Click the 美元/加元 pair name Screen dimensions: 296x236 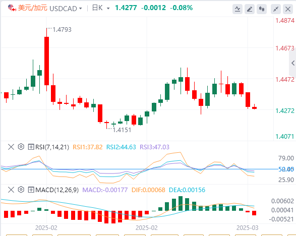(x=32, y=8)
